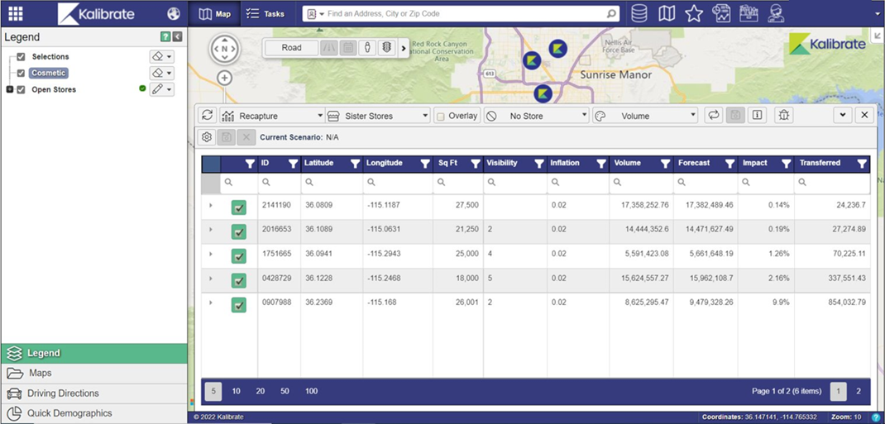Click the search magnifier in address box
This screenshot has height=424, width=885.
click(x=611, y=13)
